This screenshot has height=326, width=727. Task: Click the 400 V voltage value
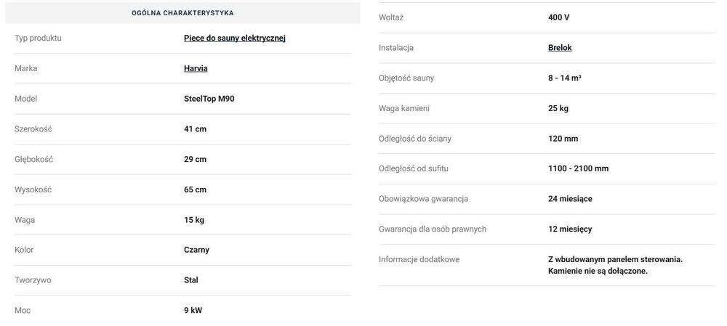click(560, 17)
